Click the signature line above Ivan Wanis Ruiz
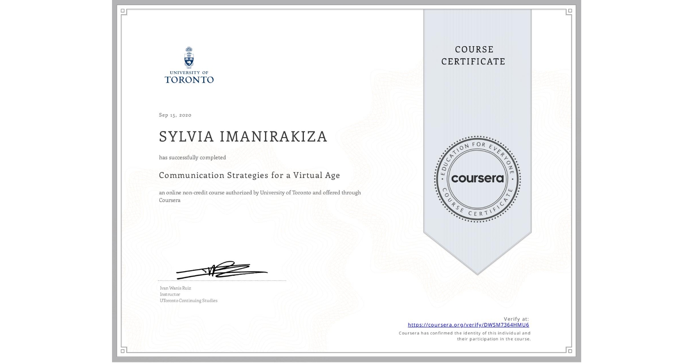This screenshot has width=694, height=363. (x=222, y=279)
